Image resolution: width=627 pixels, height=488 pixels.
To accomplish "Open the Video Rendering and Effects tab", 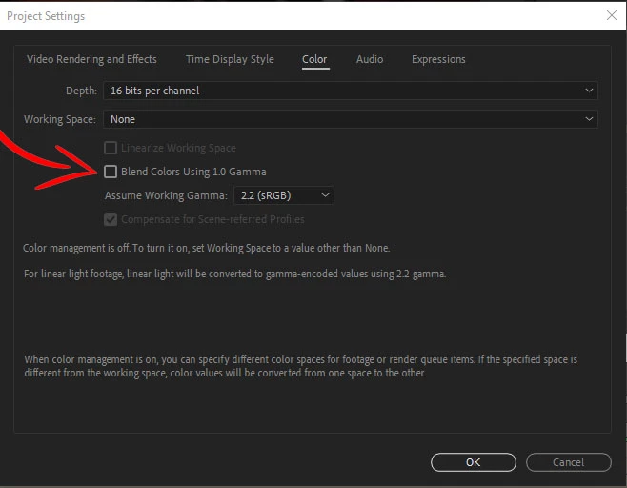I will click(x=91, y=59).
